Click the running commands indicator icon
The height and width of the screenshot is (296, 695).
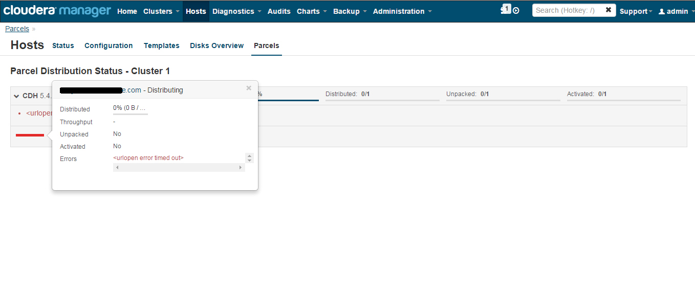pos(515,10)
